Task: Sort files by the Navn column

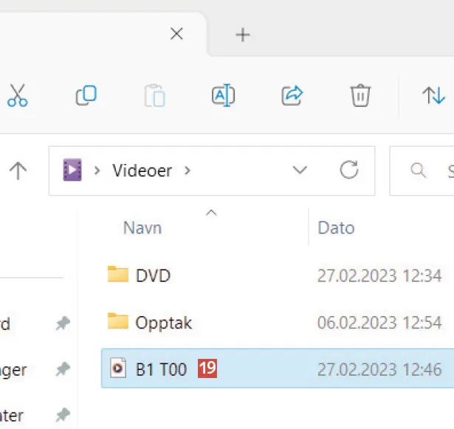Action: (142, 227)
